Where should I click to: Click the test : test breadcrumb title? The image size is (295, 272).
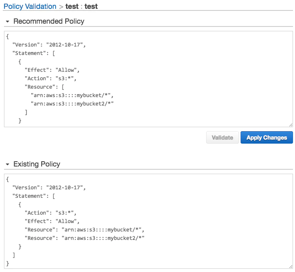click(82, 6)
